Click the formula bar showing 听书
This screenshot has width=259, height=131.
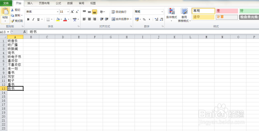[x=143, y=32]
